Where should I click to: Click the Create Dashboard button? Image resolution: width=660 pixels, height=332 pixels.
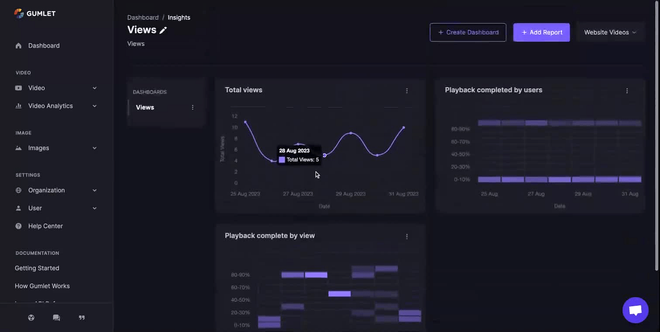(x=468, y=32)
